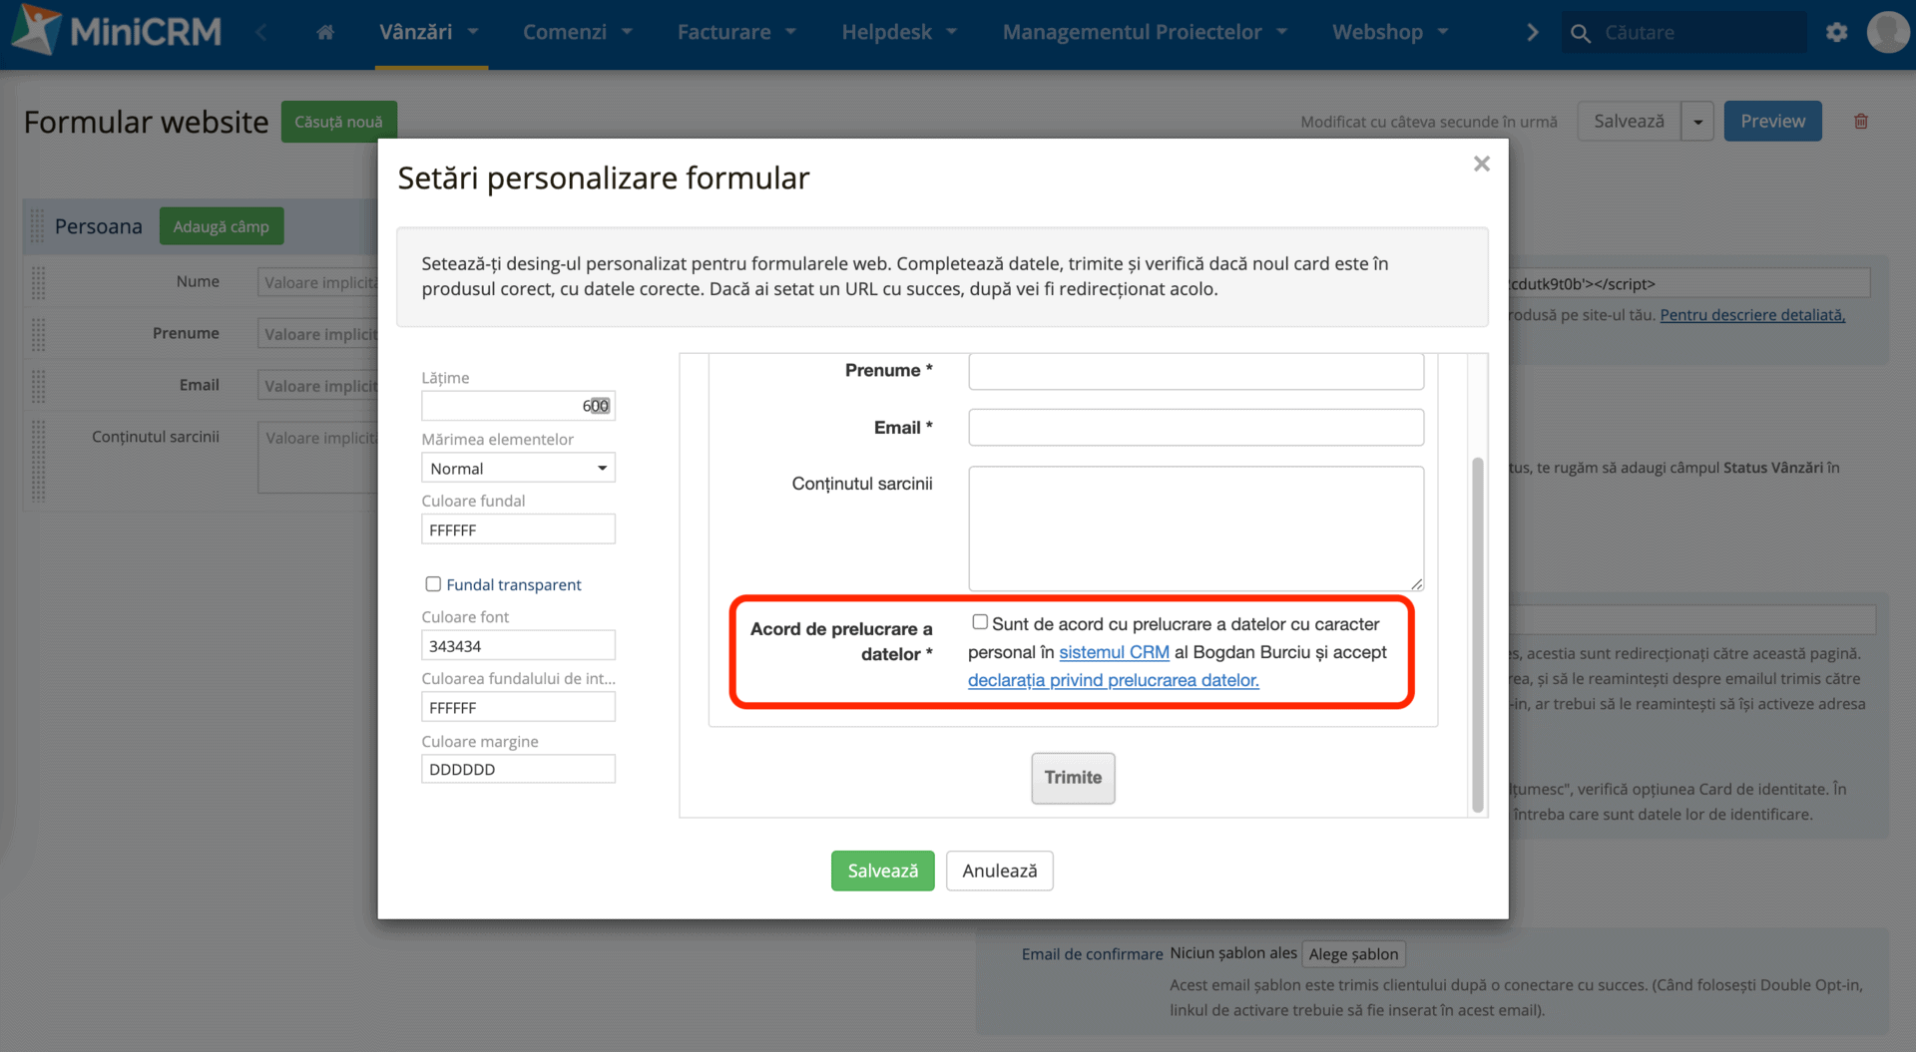Open the MiniCRM home page icon

[324, 31]
